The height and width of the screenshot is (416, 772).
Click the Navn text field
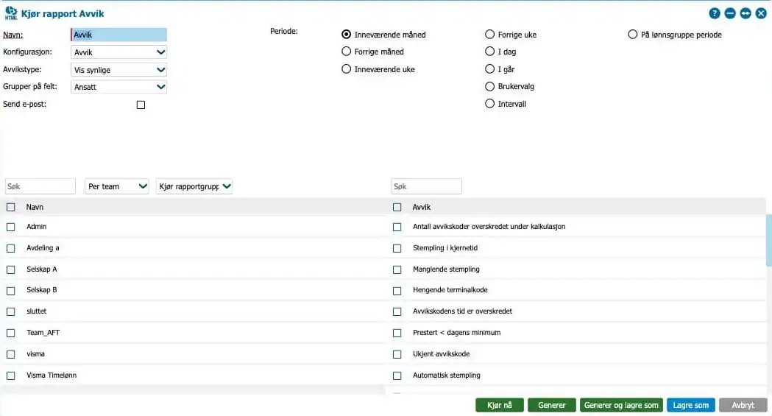click(x=118, y=35)
